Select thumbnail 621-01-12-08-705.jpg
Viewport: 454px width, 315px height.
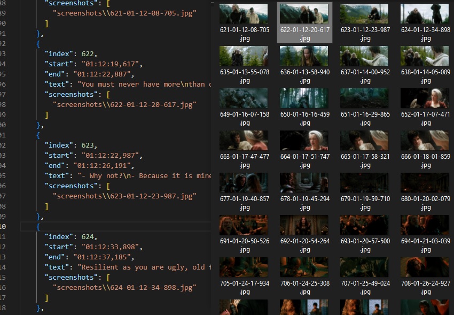244,13
